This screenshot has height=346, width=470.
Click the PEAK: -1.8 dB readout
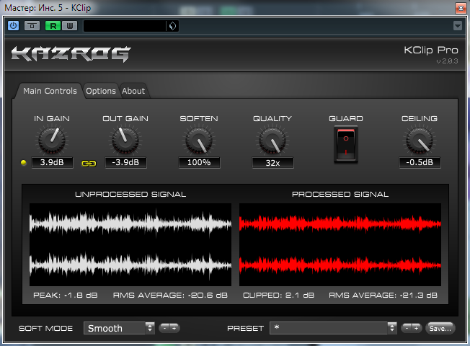[66, 296]
